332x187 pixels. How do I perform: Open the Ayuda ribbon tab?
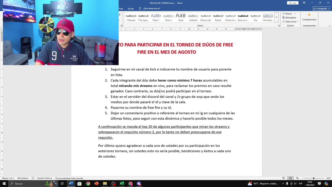(131, 9)
